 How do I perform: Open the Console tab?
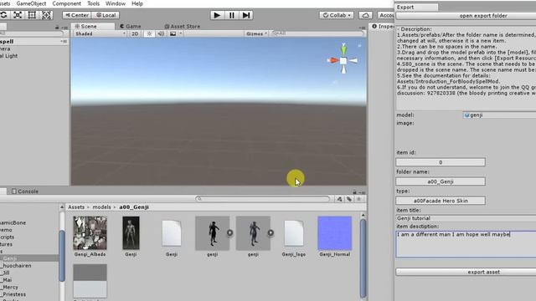pyautogui.click(x=24, y=191)
